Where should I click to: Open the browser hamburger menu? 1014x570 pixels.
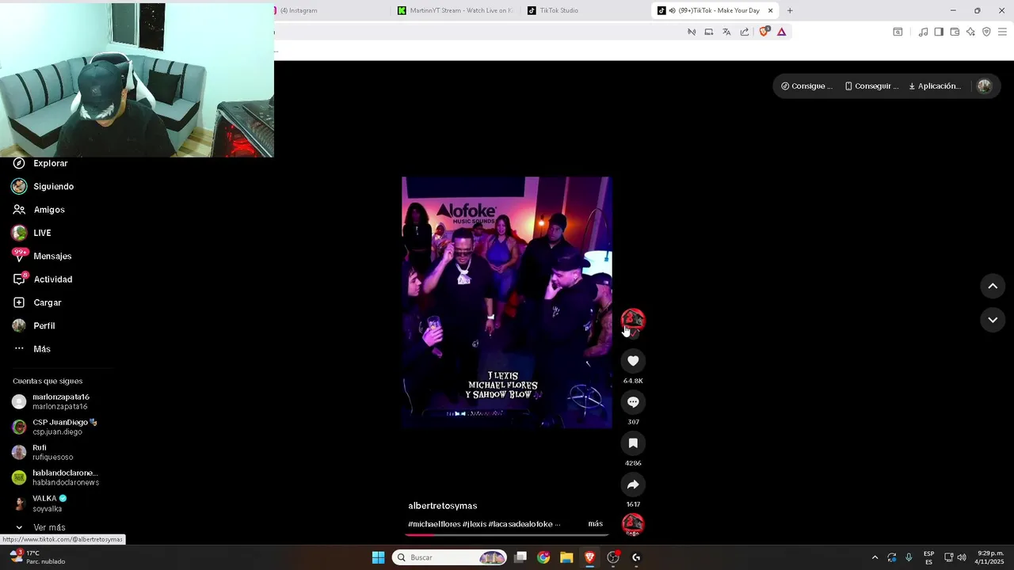pos(1003,32)
